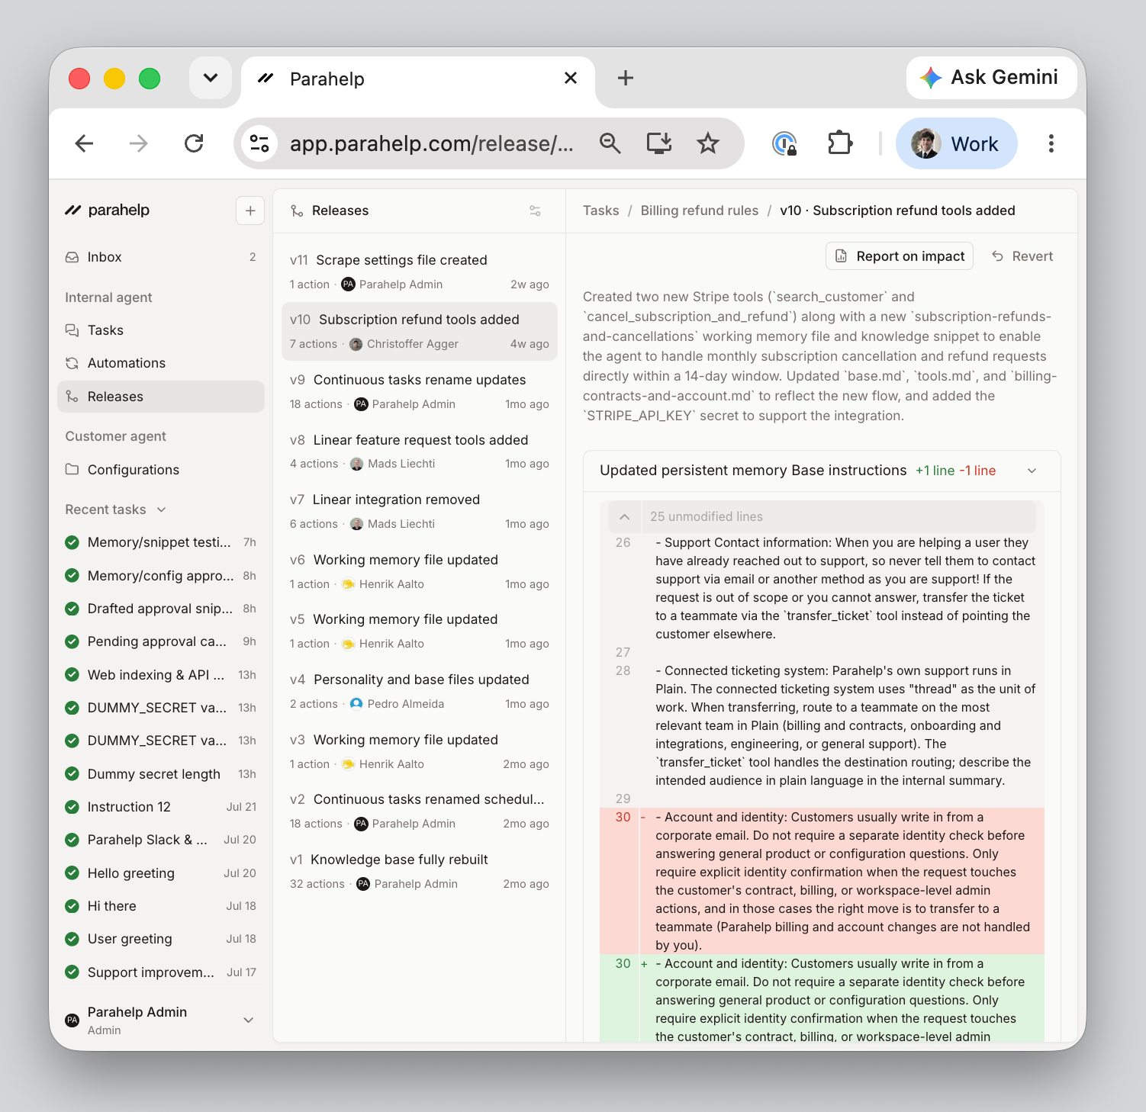Open recent task Memory/snippet testi...
This screenshot has height=1112, width=1146.
(161, 542)
